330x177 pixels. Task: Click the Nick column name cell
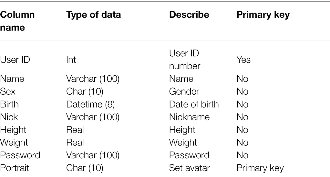pyautogui.click(x=9, y=117)
